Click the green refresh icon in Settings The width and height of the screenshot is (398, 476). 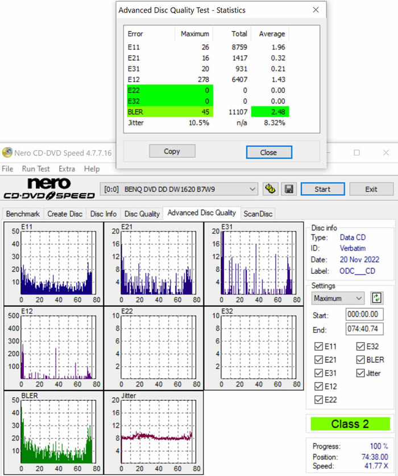coord(376,298)
